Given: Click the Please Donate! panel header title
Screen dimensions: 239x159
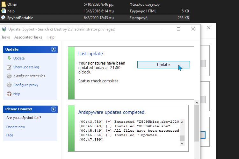Looking at the screenshot, I should click(x=18, y=109).
